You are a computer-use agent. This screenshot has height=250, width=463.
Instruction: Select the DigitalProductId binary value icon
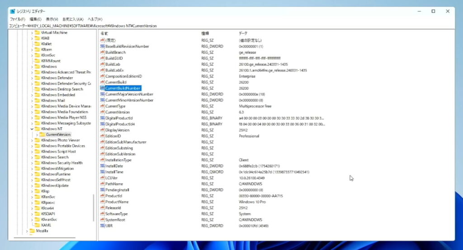pyautogui.click(x=103, y=118)
